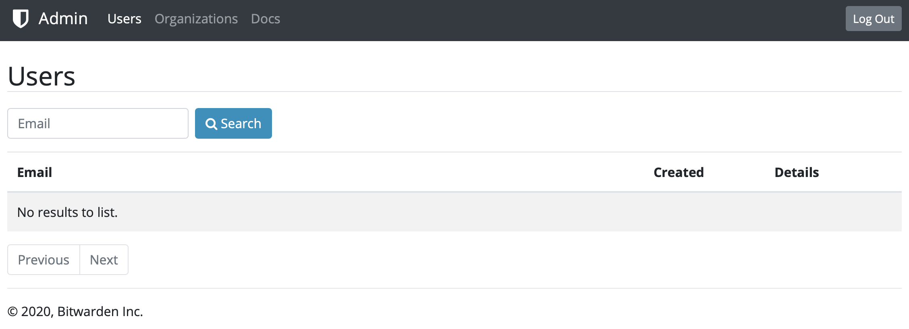909x329 pixels.
Task: Click the Bitwarden shield logo
Action: [x=21, y=19]
